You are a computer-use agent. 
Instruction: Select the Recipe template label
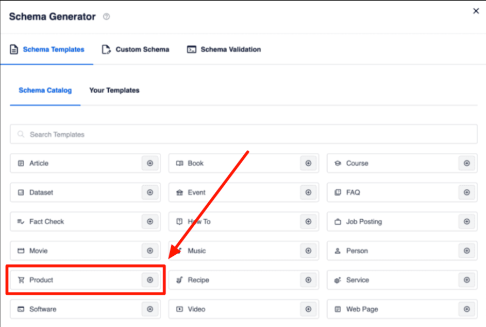199,280
